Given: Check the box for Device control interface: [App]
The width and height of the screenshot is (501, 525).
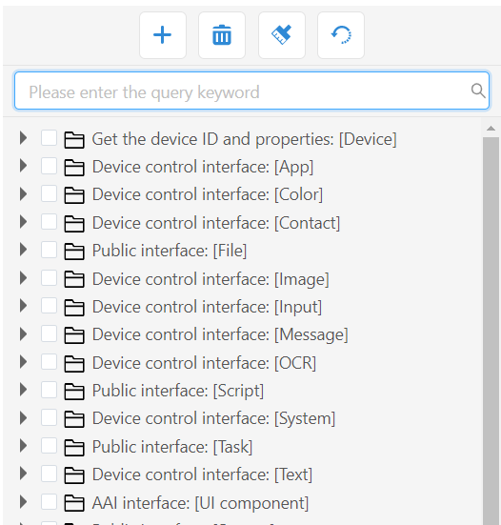Looking at the screenshot, I should point(49,166).
